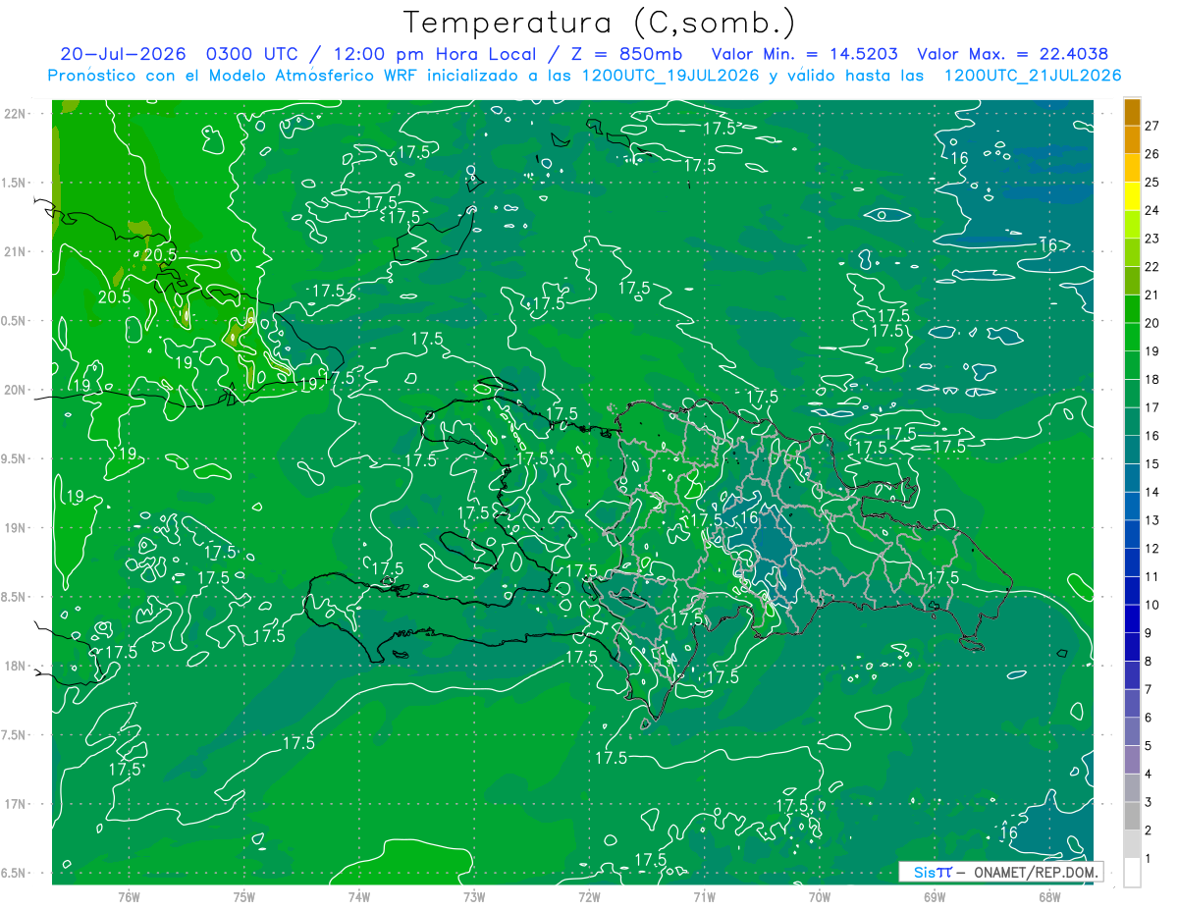Click the number 12 on the color scale
The image size is (1178, 910).
point(1152,548)
